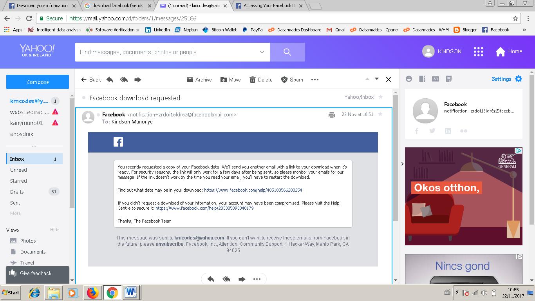Go to Yahoo Home
The image size is (535, 301).
[x=509, y=51]
